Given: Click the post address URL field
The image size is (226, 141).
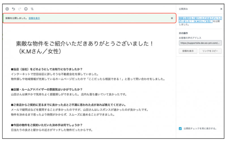Looking at the screenshot, I should (200, 43).
